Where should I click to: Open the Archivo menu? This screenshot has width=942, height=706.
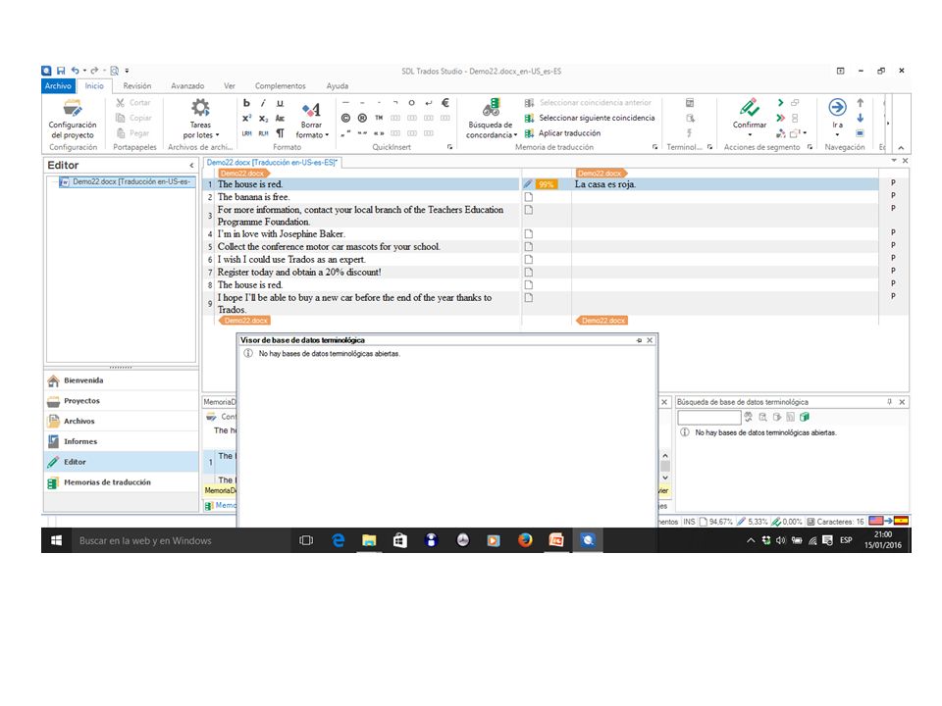click(58, 86)
